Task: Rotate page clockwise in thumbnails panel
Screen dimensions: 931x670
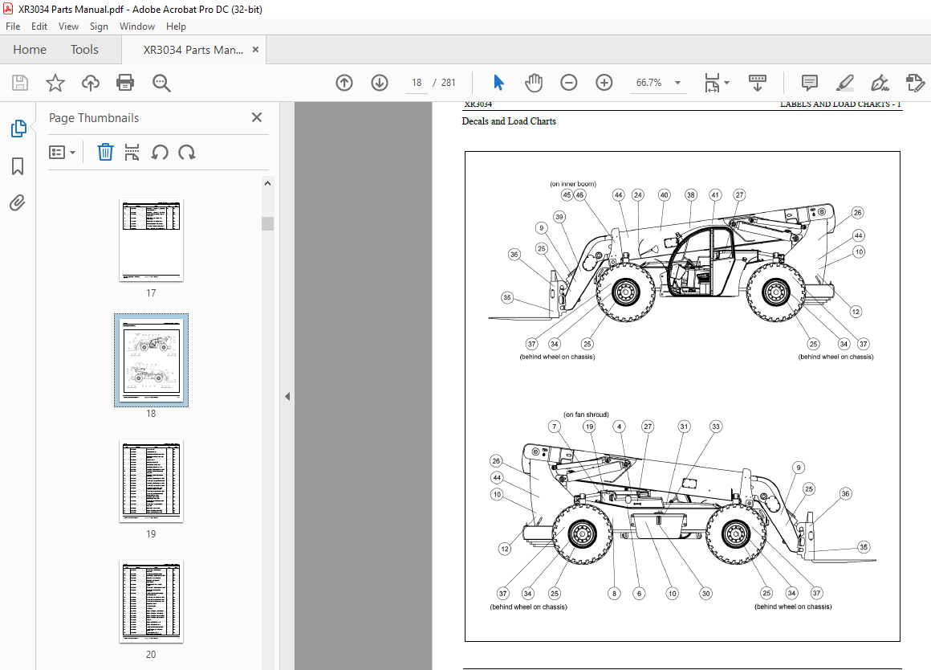Action: (187, 152)
